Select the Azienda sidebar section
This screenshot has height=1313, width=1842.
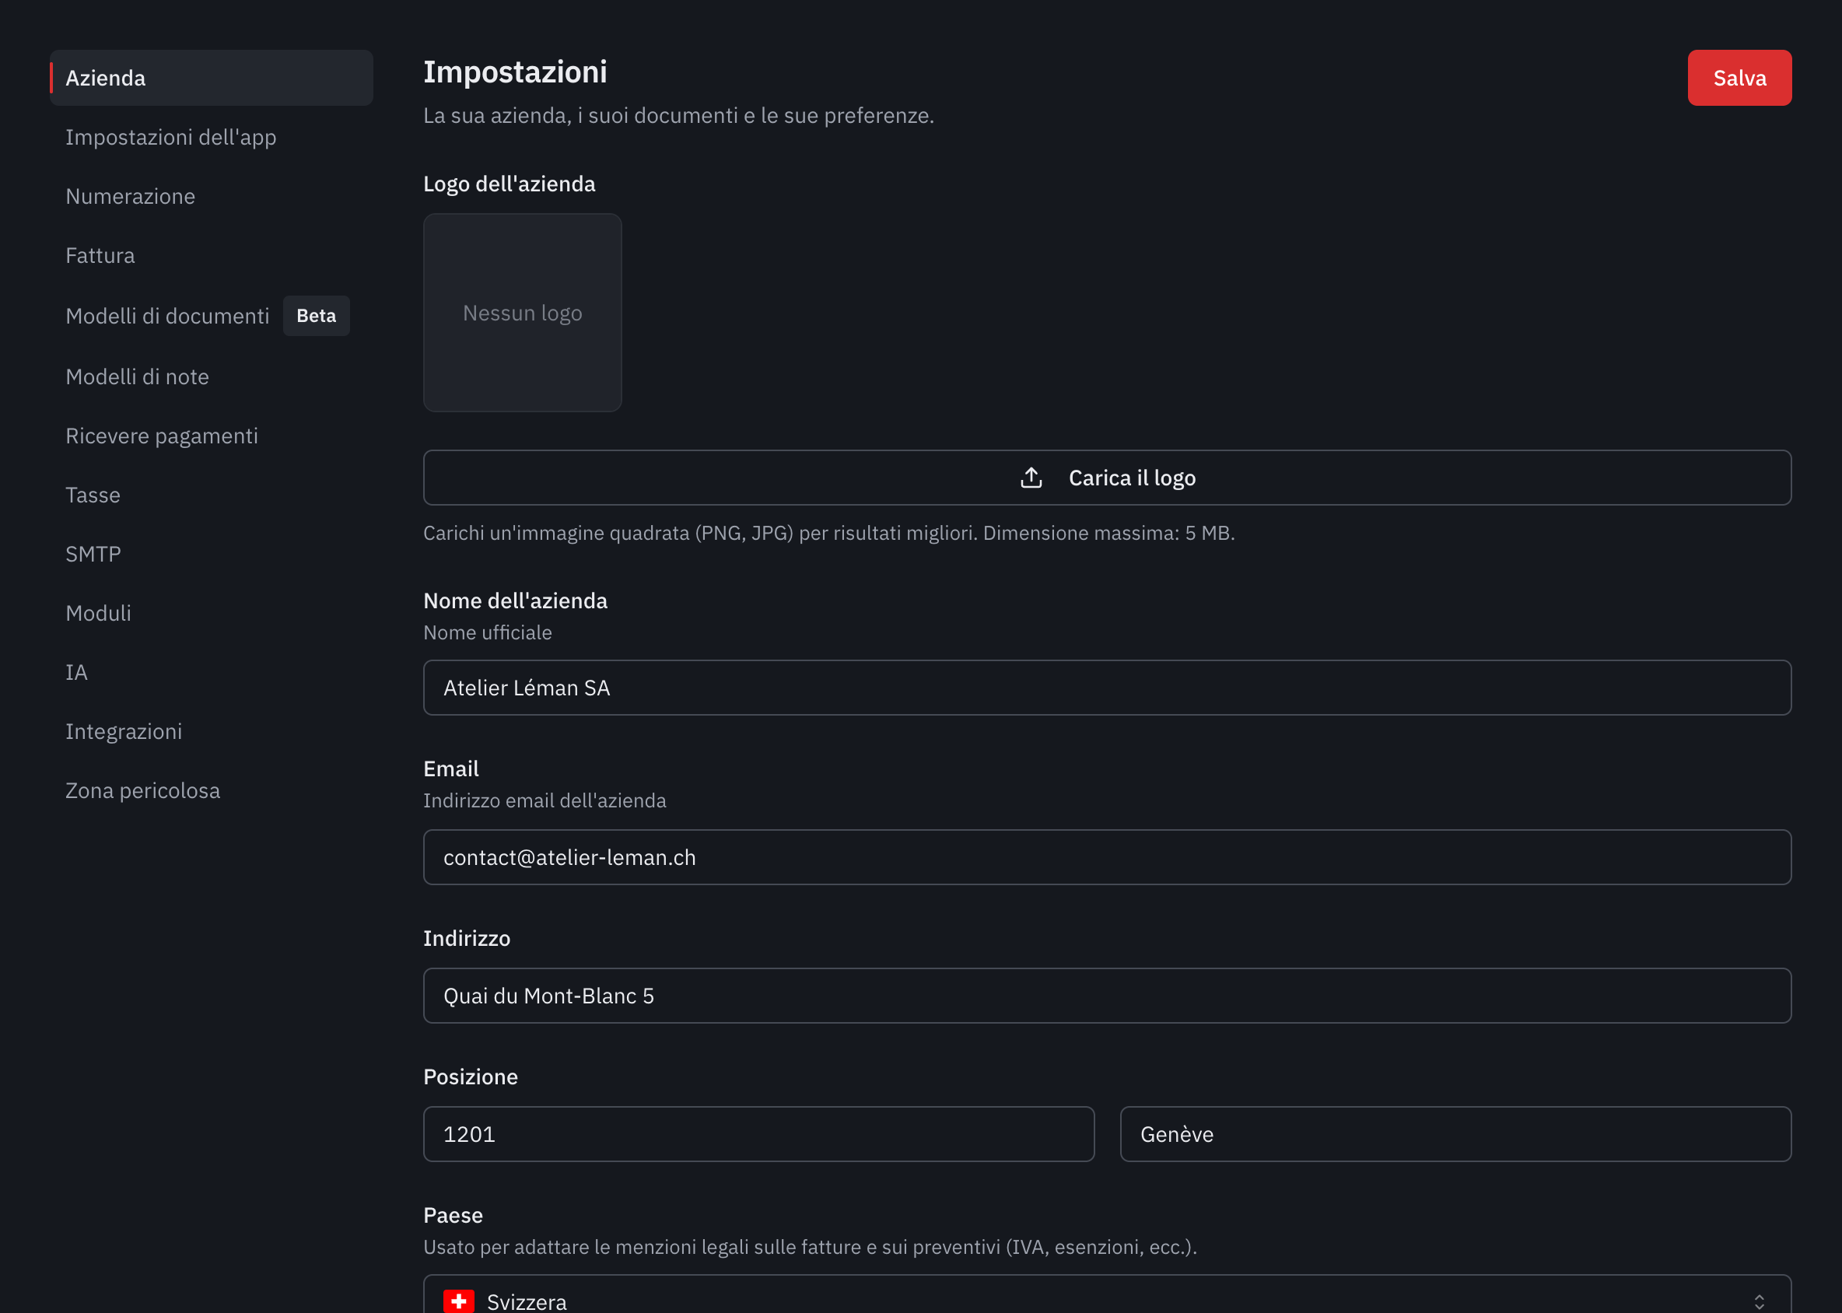point(211,78)
